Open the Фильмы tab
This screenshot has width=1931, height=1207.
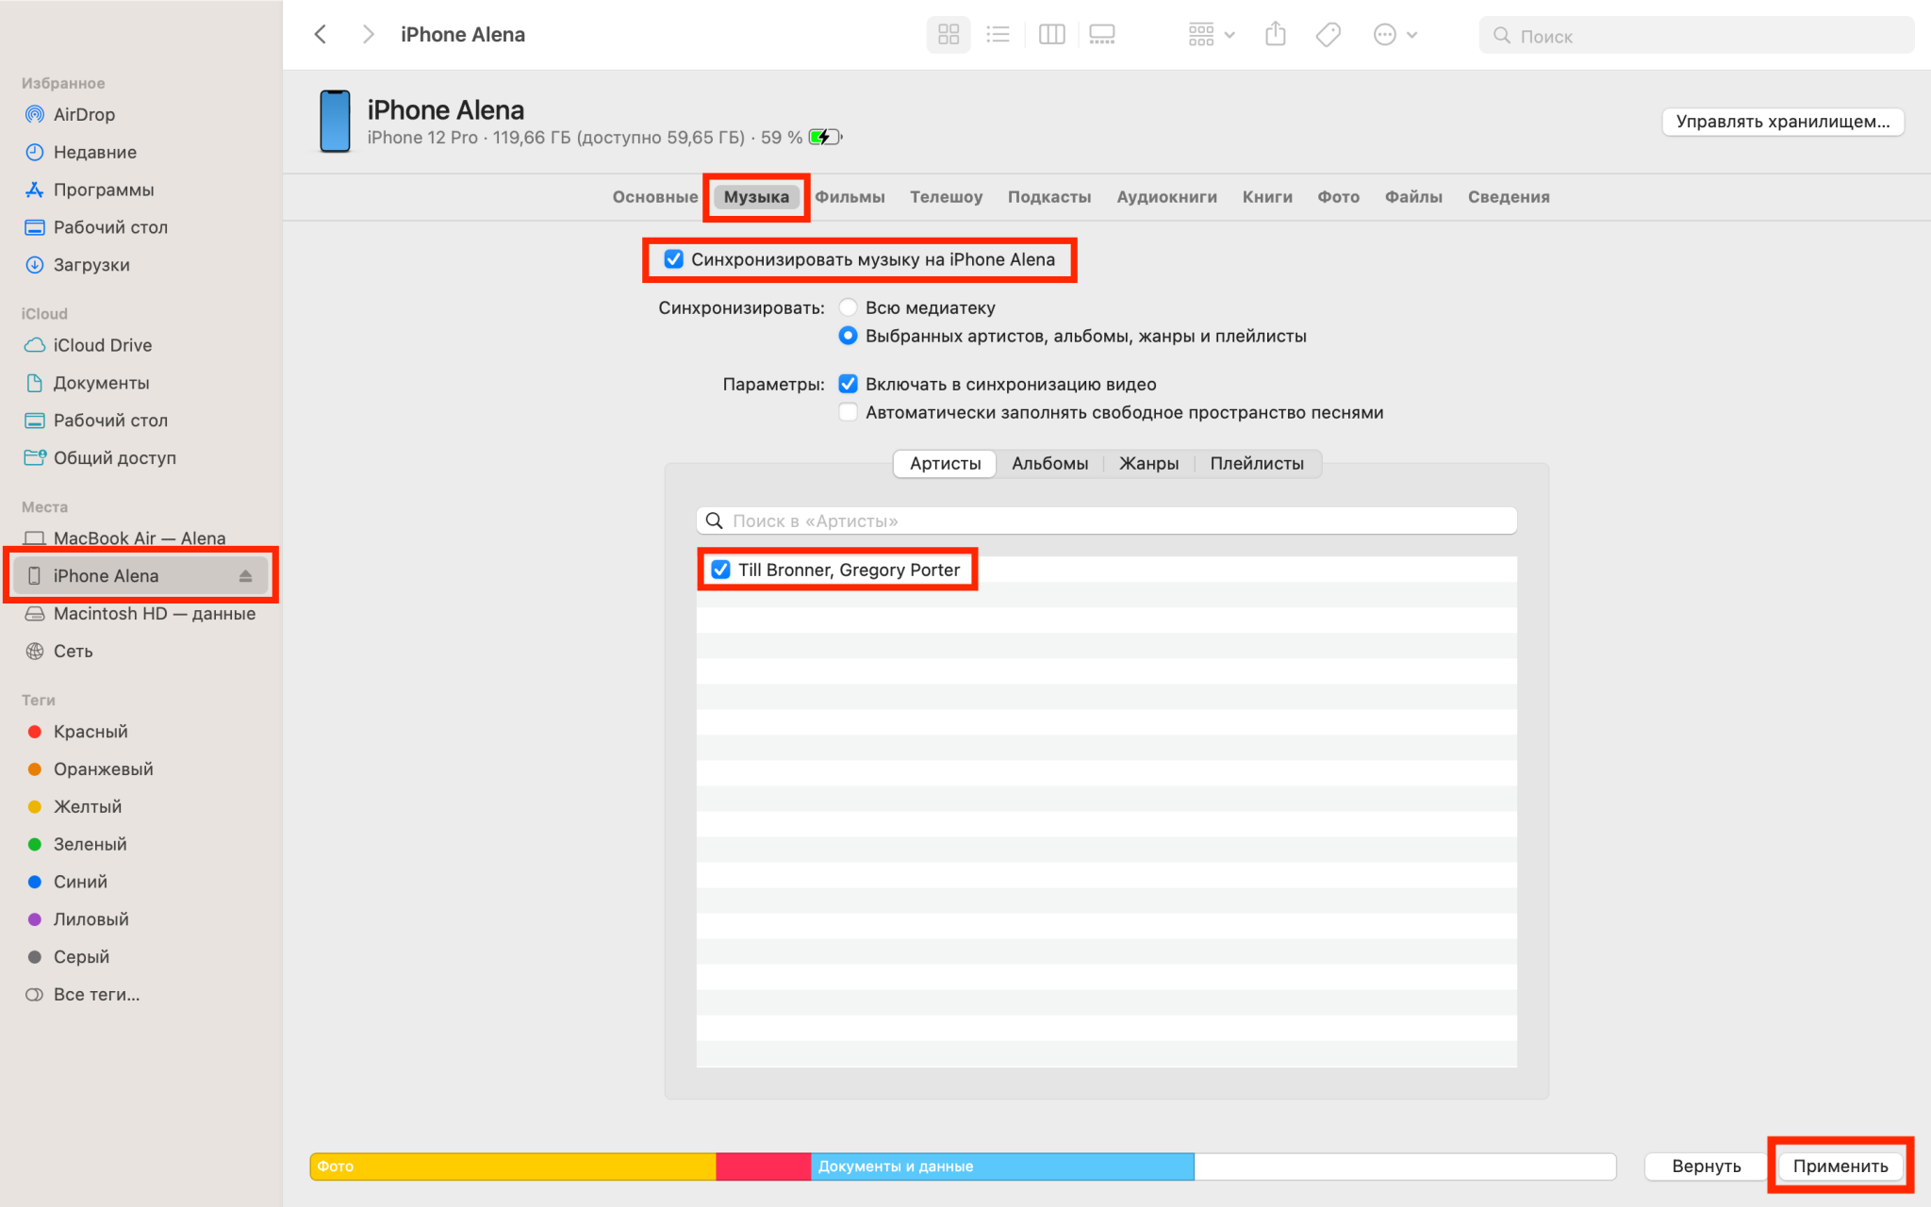point(850,197)
